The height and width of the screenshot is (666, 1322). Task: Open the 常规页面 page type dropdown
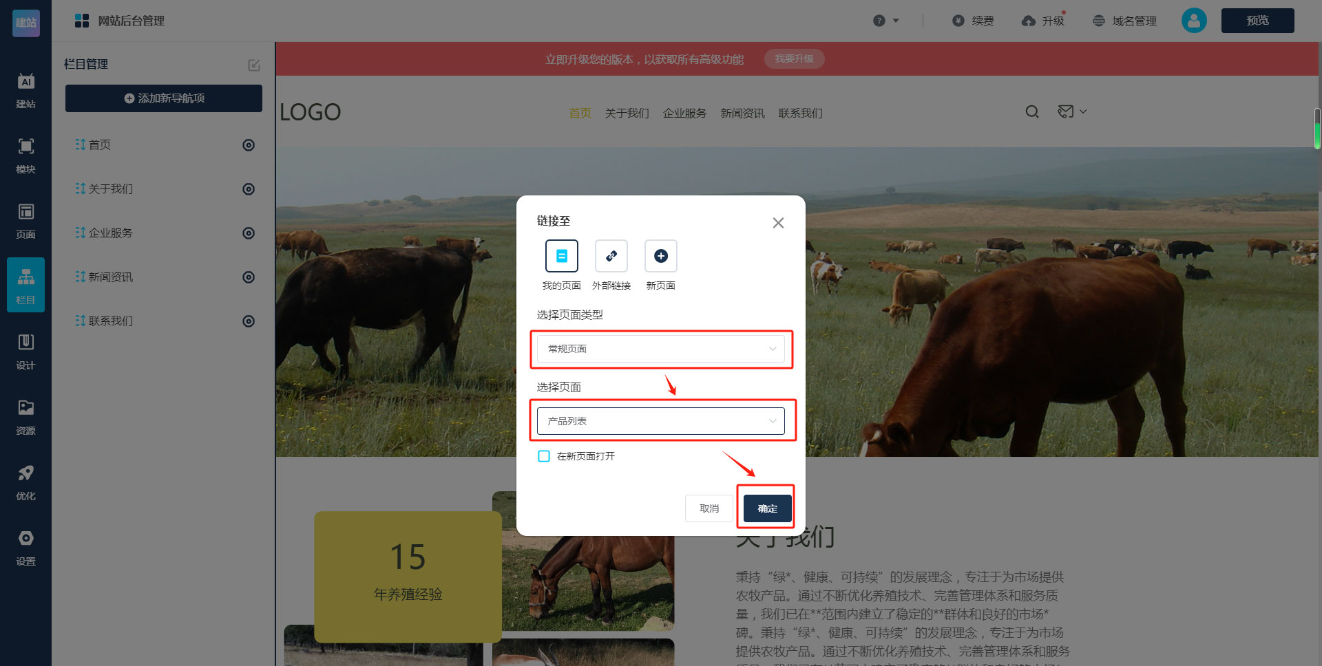[661, 349]
